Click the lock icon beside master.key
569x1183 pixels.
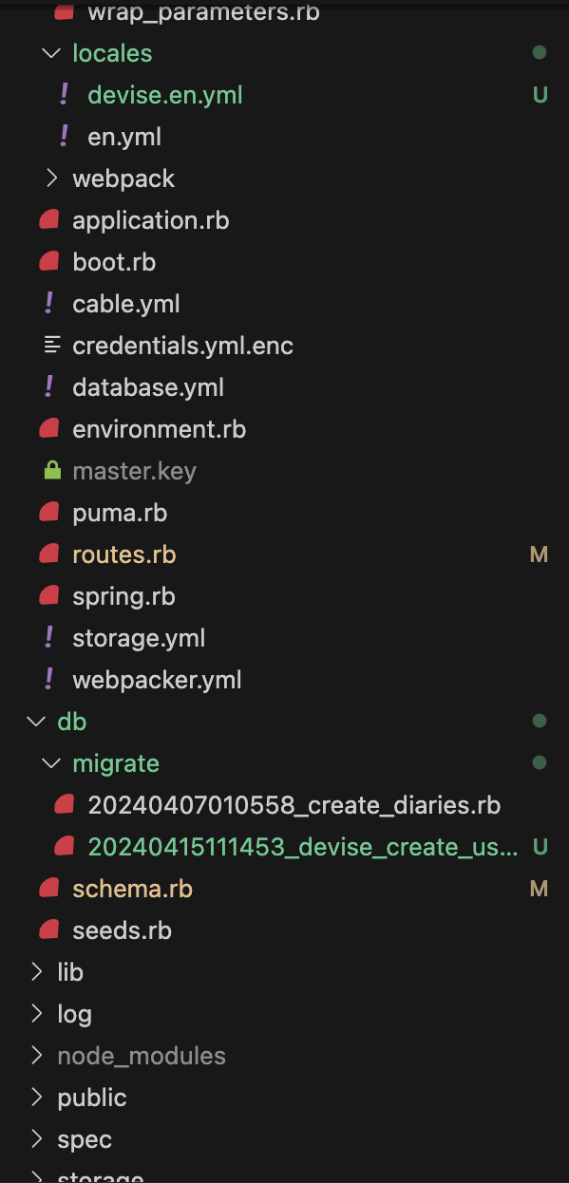48,470
